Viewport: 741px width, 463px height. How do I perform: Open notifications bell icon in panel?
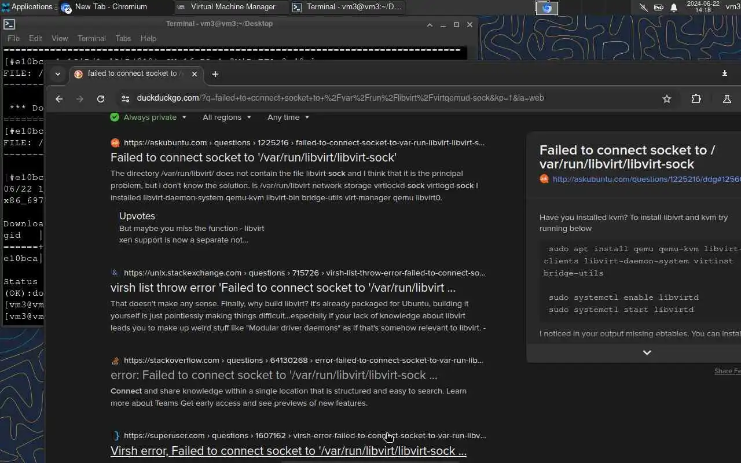(674, 8)
